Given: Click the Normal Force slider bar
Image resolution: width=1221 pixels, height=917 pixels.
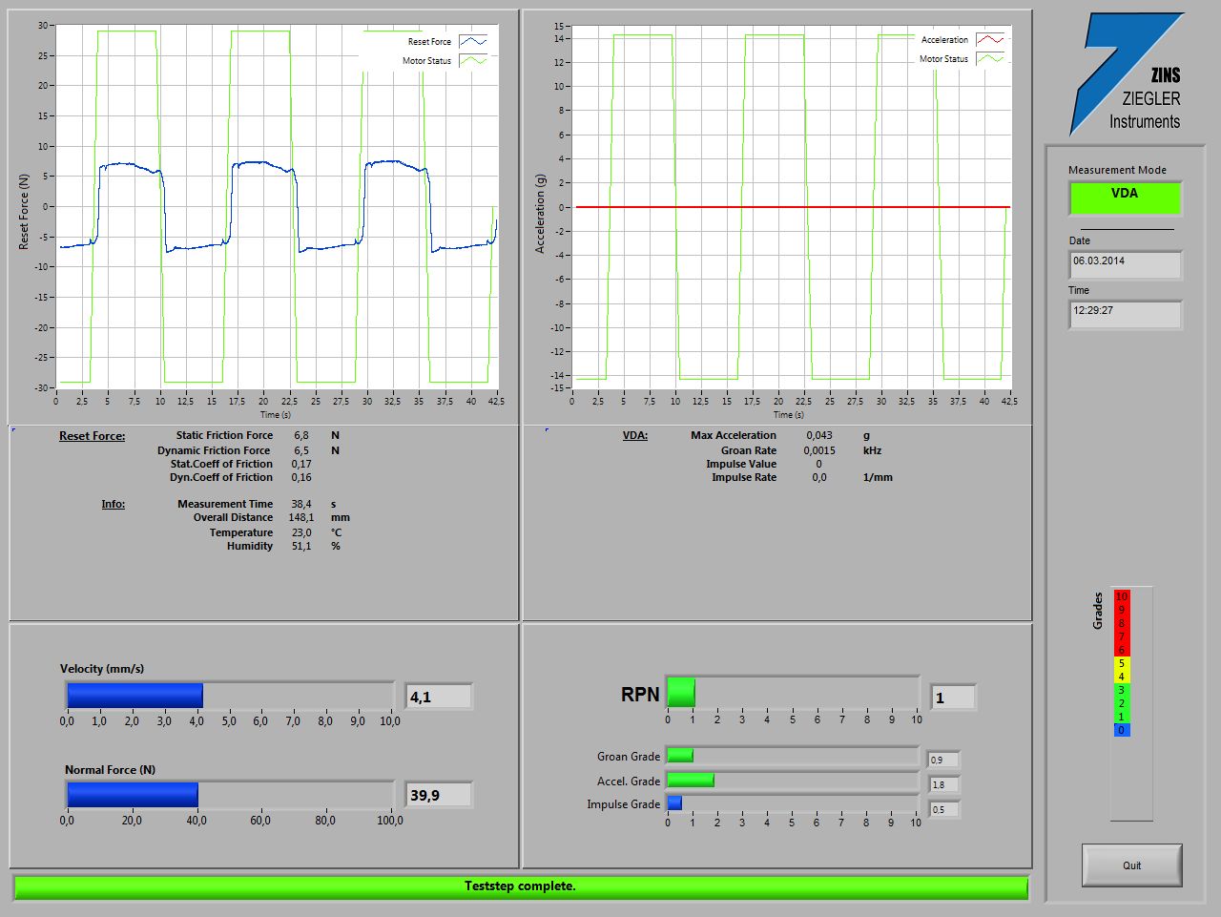Looking at the screenshot, I should (230, 795).
